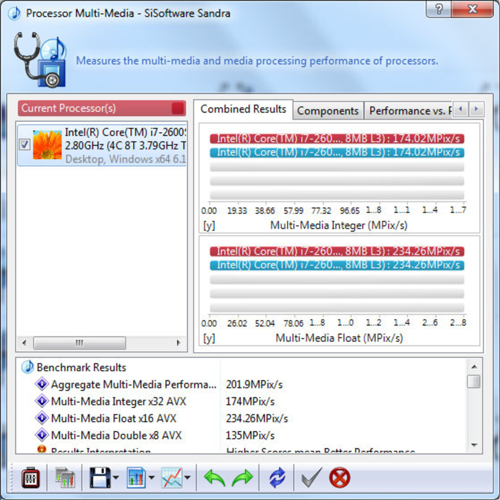Click the help question mark button
Image resolution: width=500 pixels, height=500 pixels.
[439, 9]
